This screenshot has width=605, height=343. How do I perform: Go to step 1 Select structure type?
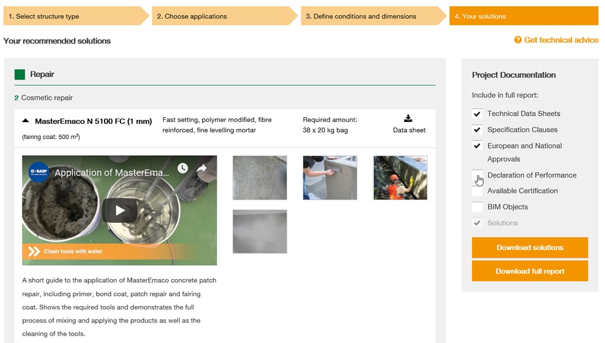click(76, 16)
